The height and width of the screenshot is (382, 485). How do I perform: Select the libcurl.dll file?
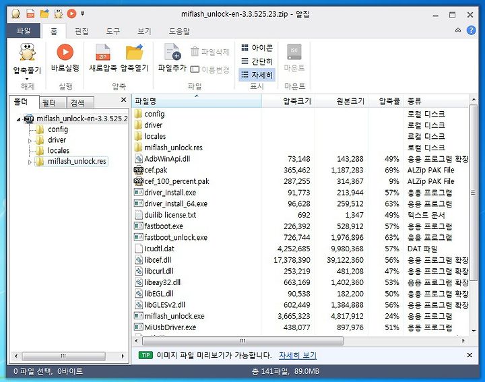[x=159, y=271]
